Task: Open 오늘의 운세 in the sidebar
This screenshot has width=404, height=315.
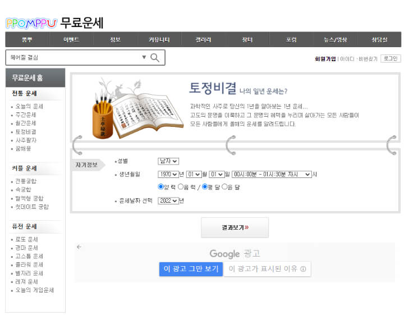Action: pyautogui.click(x=29, y=106)
